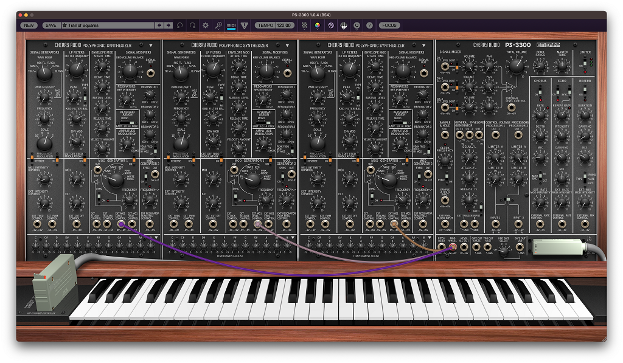This screenshot has height=363, width=623.
Task: Open the checkered cable transparency icon
Action: pos(304,26)
